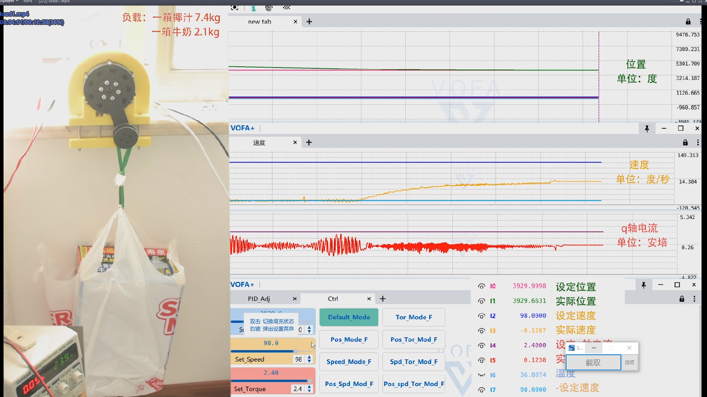Open the three-dot menu of 速度 window
This screenshot has height=397, width=707.
coord(698,142)
